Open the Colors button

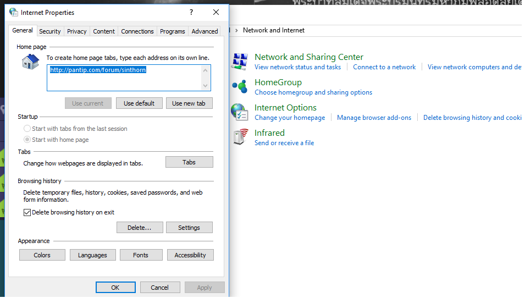[x=42, y=255]
